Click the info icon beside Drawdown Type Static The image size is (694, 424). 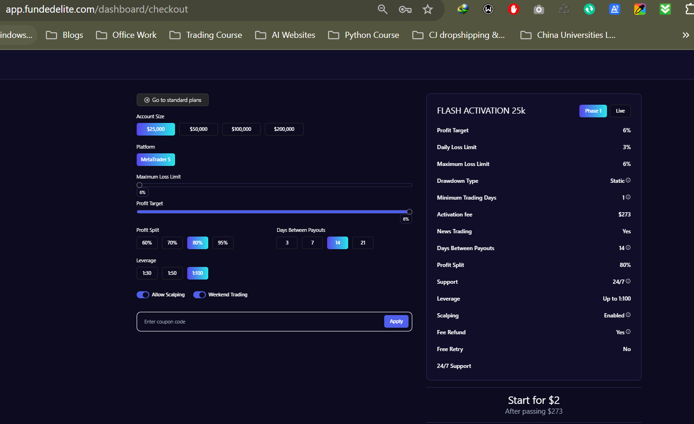(628, 180)
